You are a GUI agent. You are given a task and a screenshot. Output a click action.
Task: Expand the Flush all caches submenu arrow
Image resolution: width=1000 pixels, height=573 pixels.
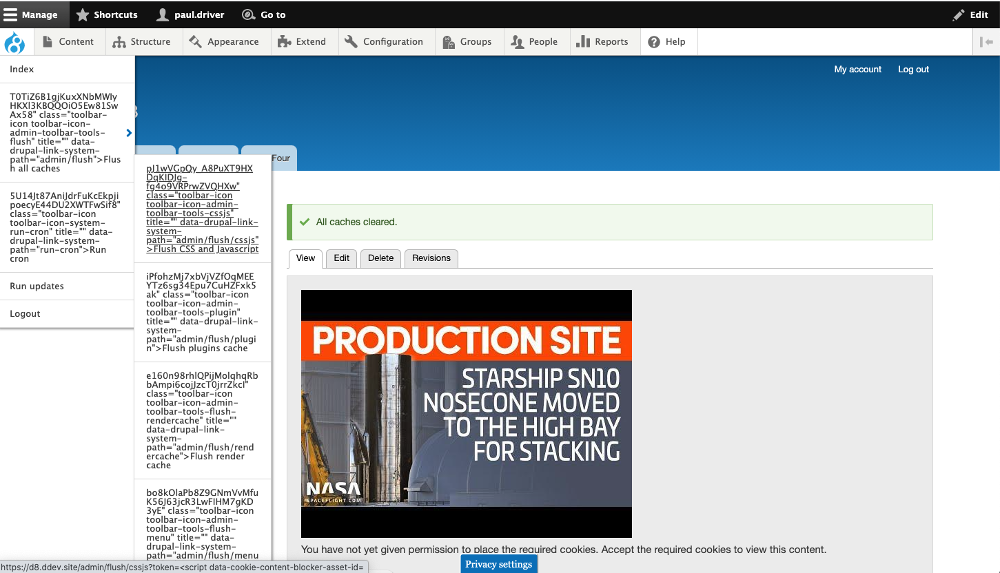[129, 133]
